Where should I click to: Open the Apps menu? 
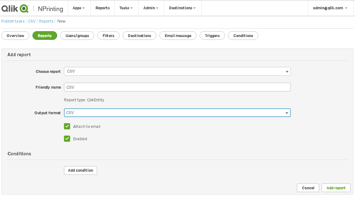[x=78, y=8]
